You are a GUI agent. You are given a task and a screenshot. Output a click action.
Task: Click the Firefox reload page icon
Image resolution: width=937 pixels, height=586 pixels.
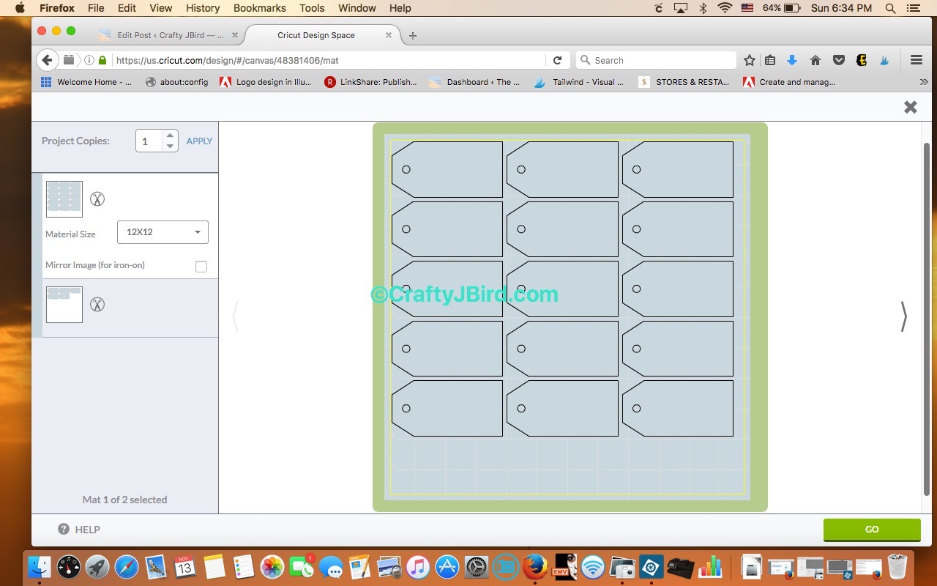557,60
